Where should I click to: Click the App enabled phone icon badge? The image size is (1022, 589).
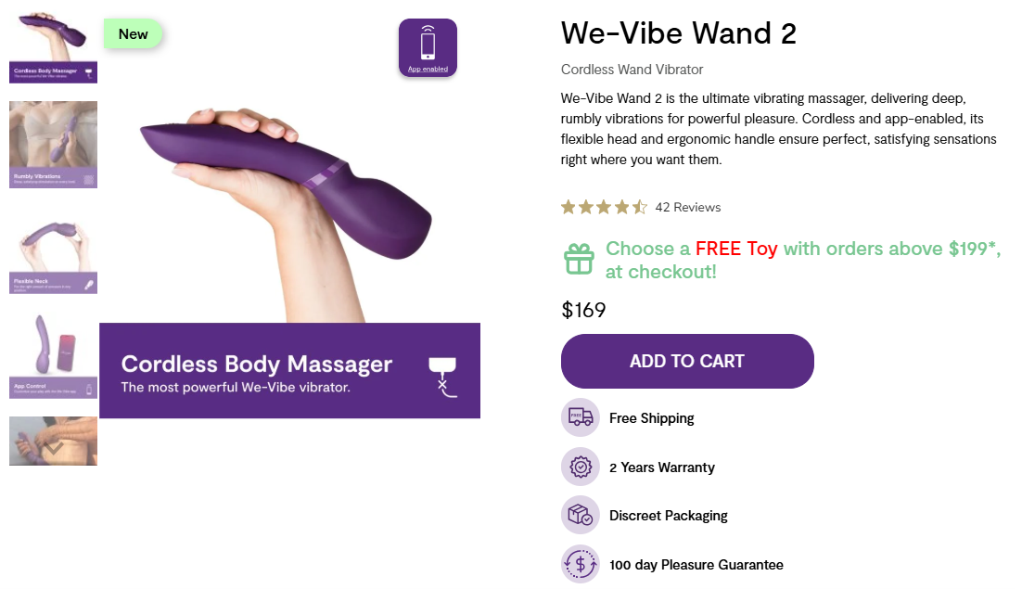pos(428,47)
